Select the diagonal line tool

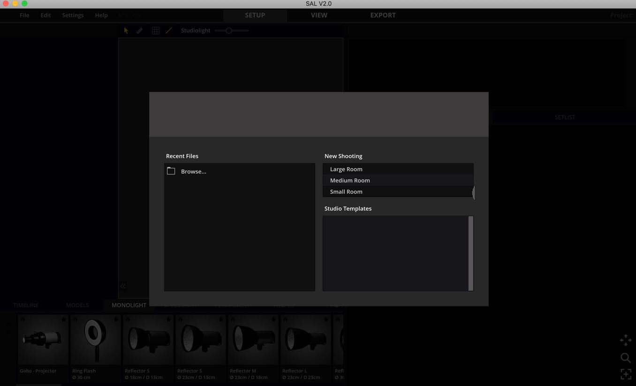(169, 30)
